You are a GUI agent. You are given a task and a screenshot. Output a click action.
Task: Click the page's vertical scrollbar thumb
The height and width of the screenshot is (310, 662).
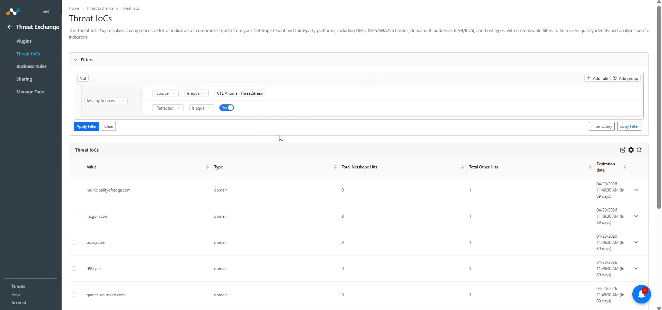point(659,107)
